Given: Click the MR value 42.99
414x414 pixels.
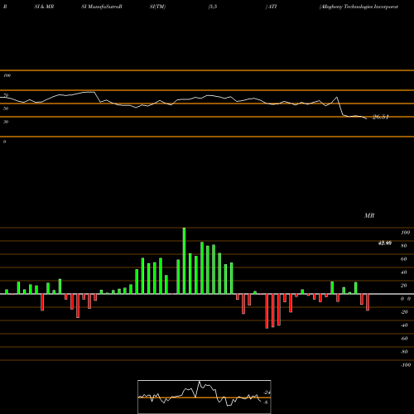Looking at the screenshot, I should [384, 243].
